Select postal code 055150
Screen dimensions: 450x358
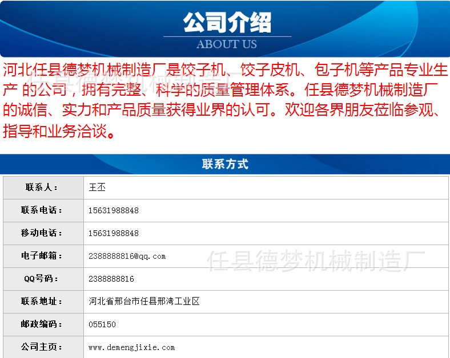[x=102, y=324]
